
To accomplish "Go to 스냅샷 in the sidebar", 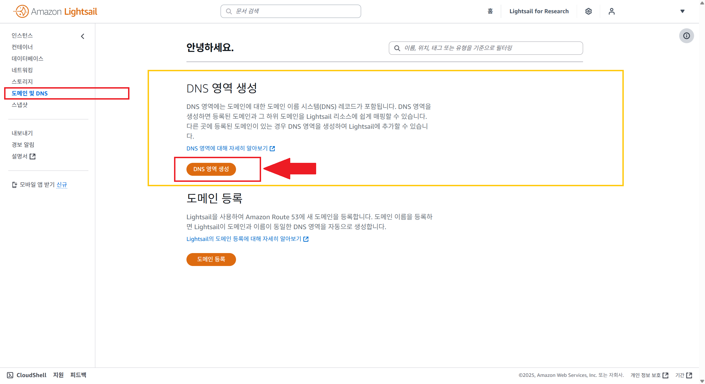I will [20, 105].
